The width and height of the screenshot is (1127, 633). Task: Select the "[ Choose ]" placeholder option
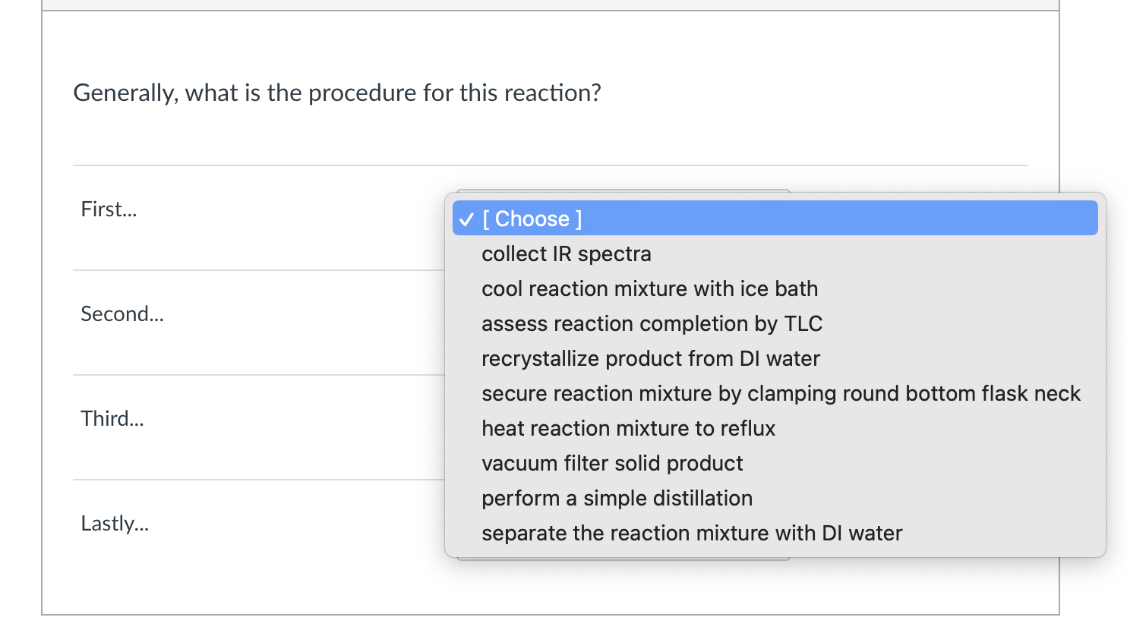pyautogui.click(x=532, y=219)
